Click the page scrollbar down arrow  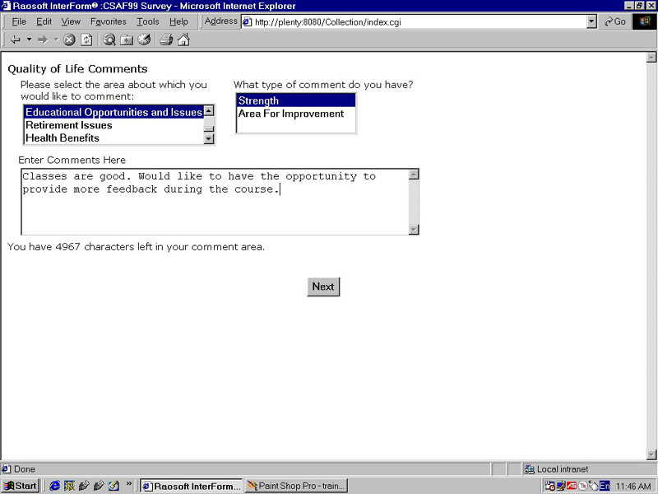click(651, 454)
